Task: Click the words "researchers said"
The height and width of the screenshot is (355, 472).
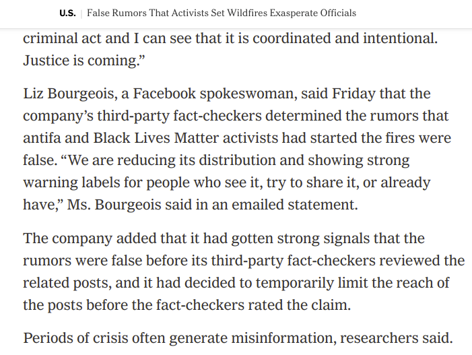Action: click(x=396, y=338)
